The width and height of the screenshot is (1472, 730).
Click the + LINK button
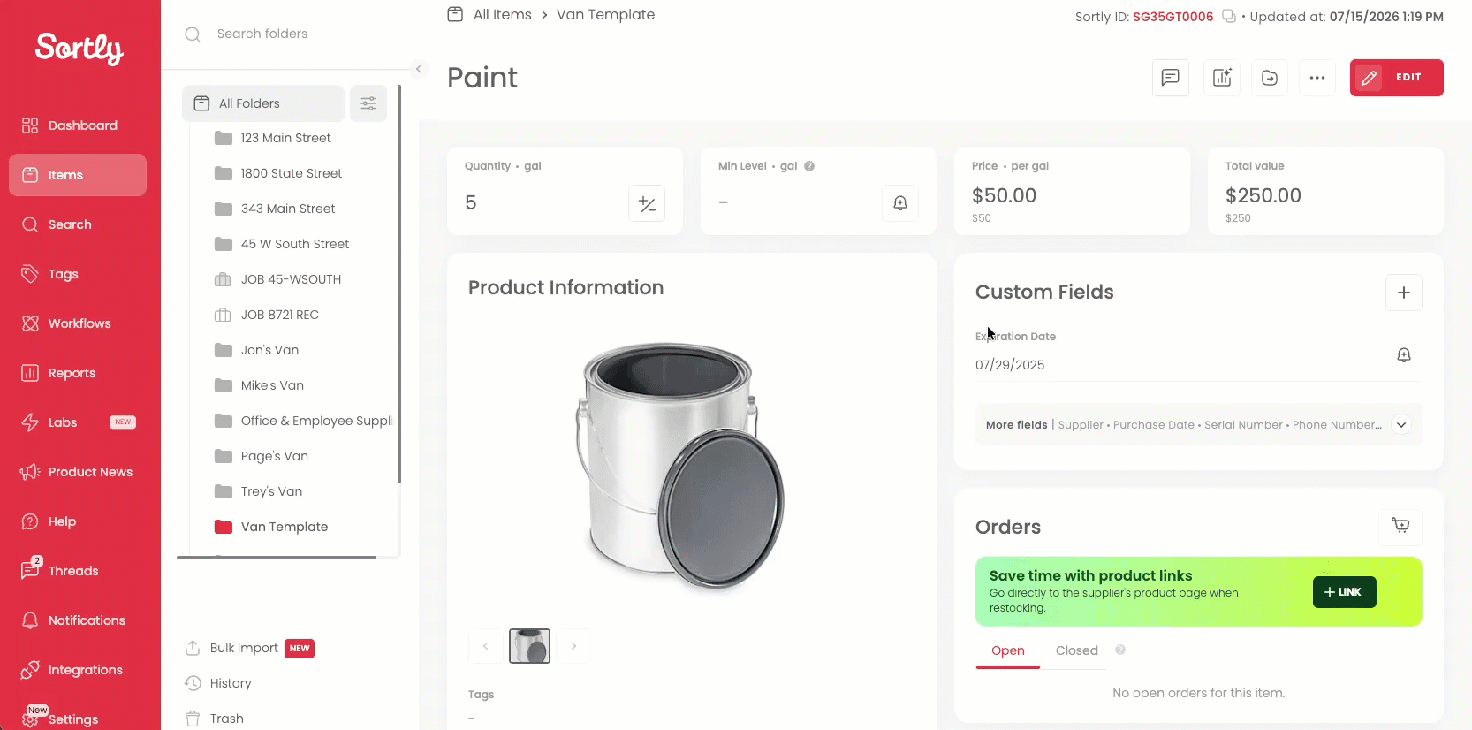point(1344,592)
